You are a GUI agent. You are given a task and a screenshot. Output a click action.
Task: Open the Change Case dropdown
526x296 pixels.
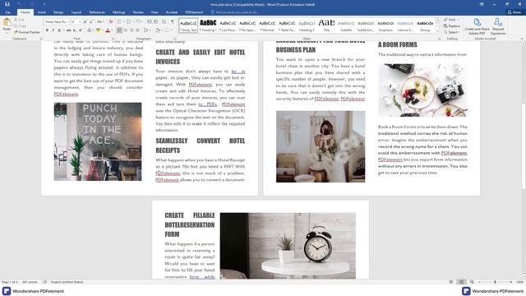(x=100, y=22)
